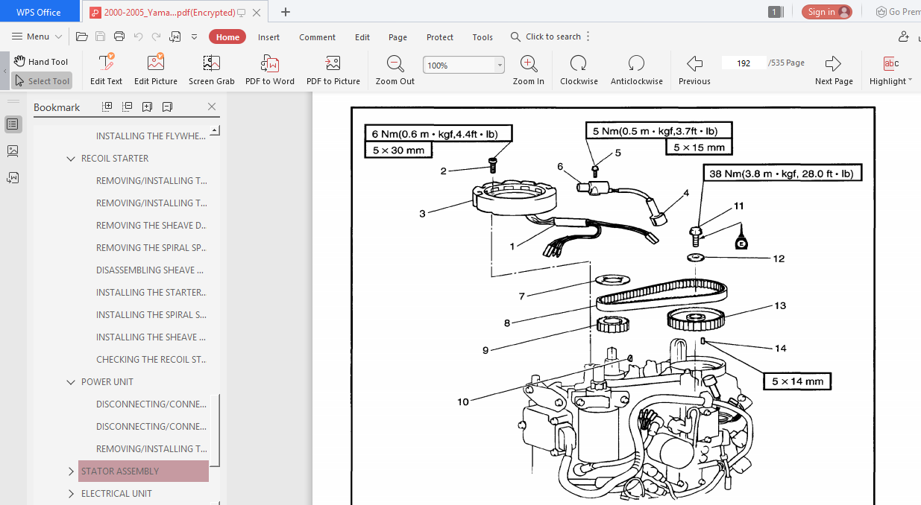Add a new bookmark icon
The width and height of the screenshot is (921, 505).
(147, 107)
